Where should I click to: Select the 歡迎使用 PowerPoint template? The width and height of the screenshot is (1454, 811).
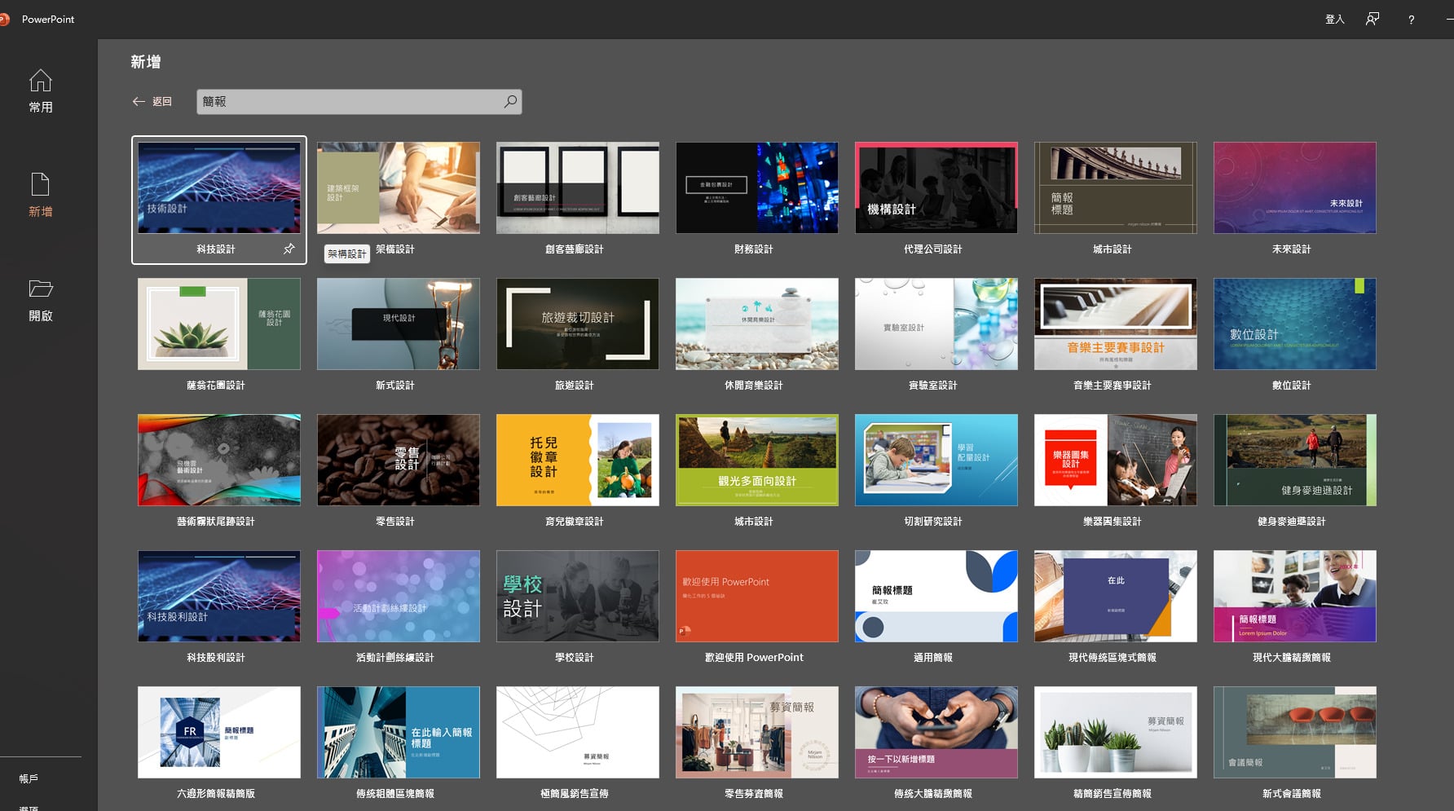tap(756, 596)
